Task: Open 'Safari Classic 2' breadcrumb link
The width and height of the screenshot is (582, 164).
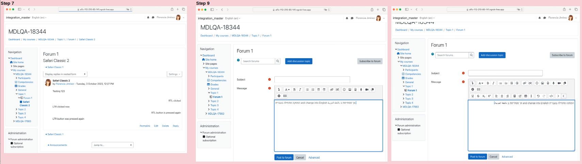Action: [x=87, y=39]
